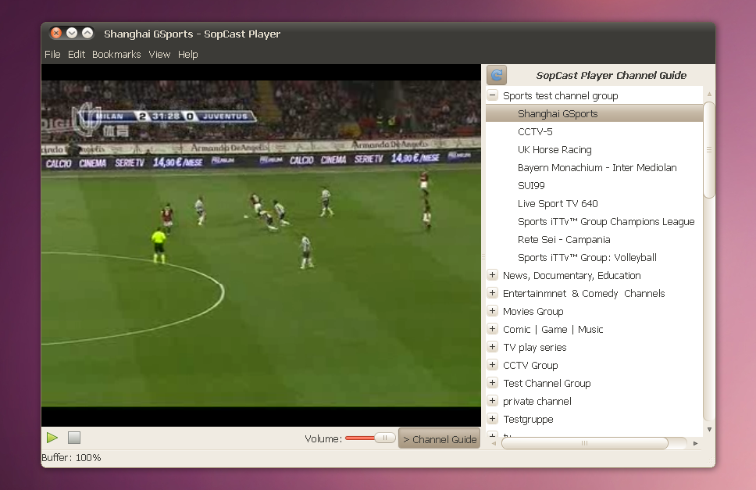Click the vertical scrollbar in channel guide

click(709, 149)
